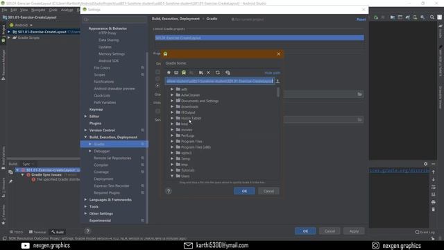Image resolution: width=444 pixels, height=250 pixels.
Task: Cancel the Gradle home file chooser
Action: coord(268,191)
